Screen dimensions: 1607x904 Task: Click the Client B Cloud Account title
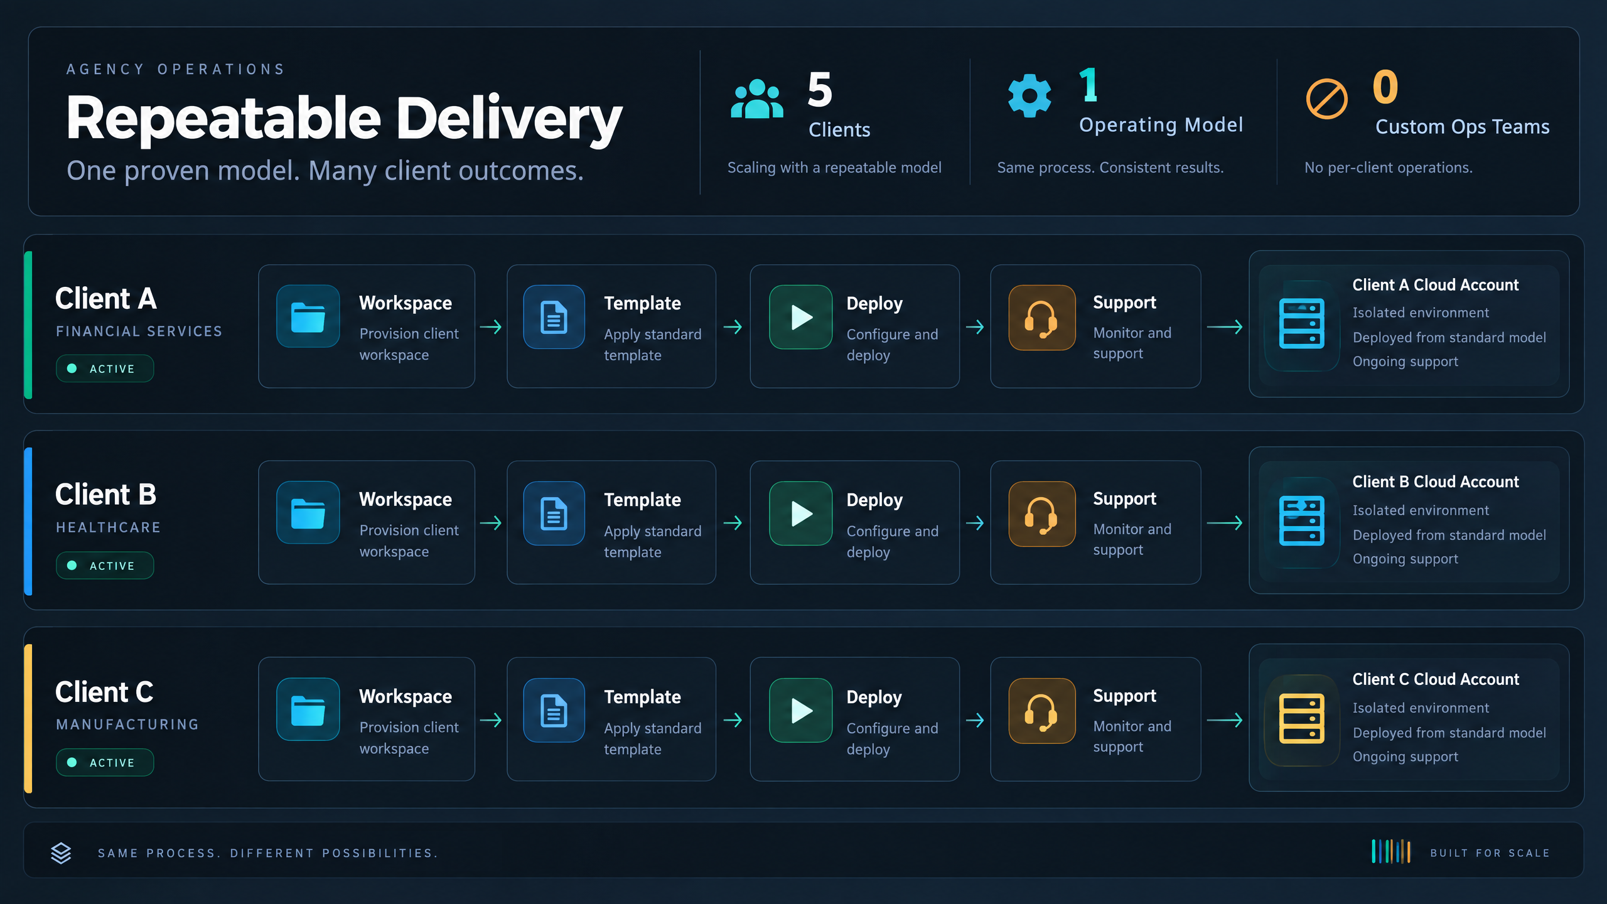[x=1435, y=482]
